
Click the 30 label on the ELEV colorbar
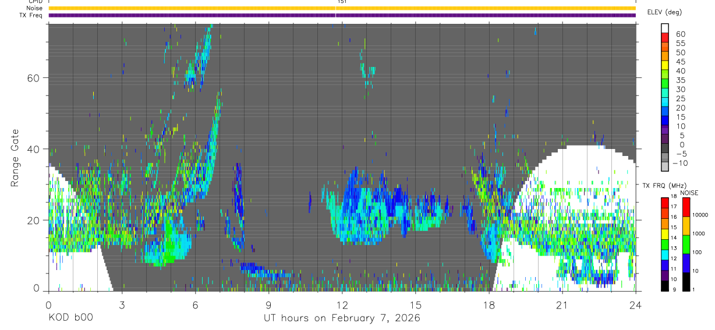[x=680, y=90]
